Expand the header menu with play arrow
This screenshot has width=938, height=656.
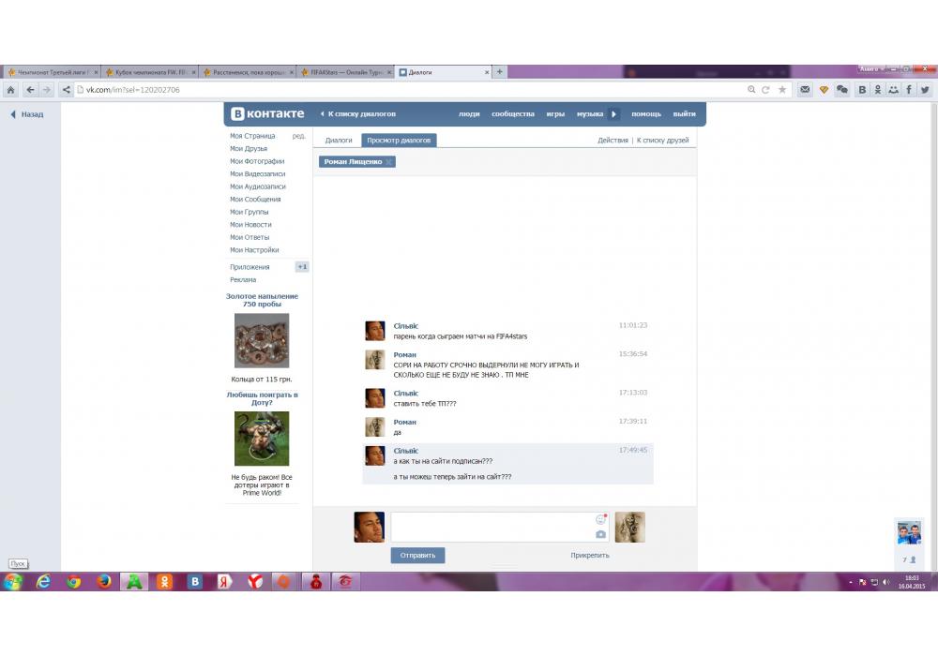point(614,114)
